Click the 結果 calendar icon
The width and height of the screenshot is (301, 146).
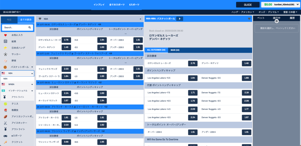pos(5,42)
